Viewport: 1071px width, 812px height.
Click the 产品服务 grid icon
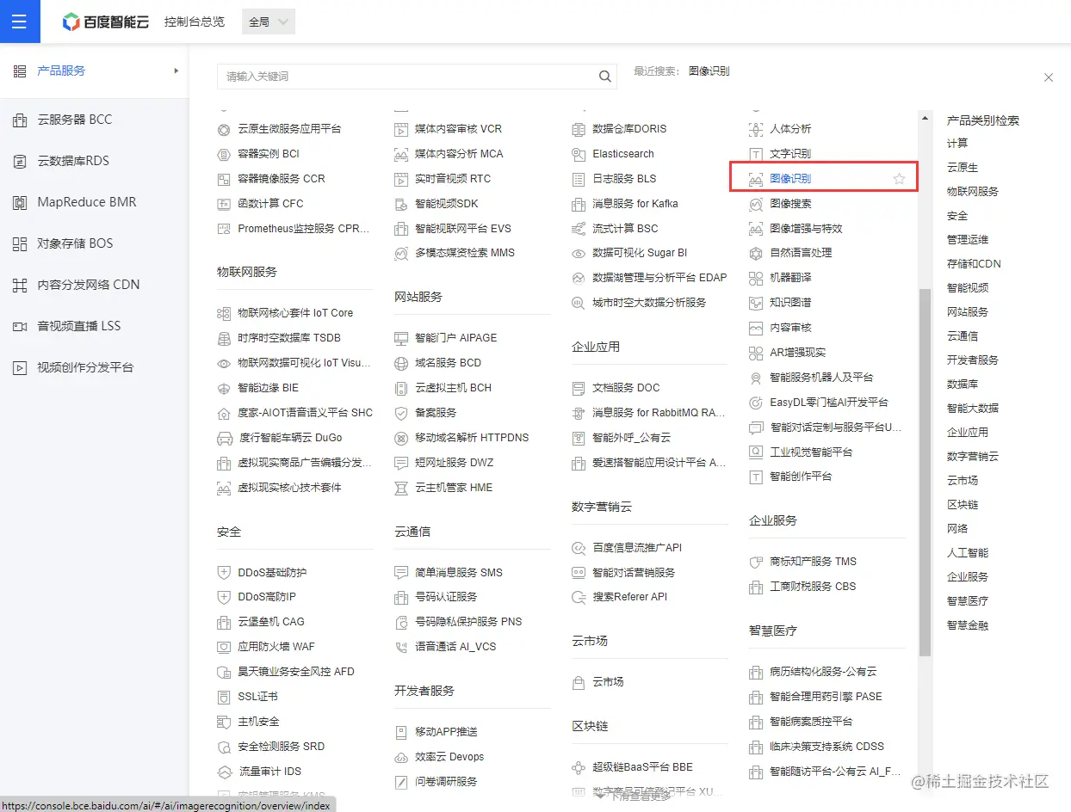point(20,71)
